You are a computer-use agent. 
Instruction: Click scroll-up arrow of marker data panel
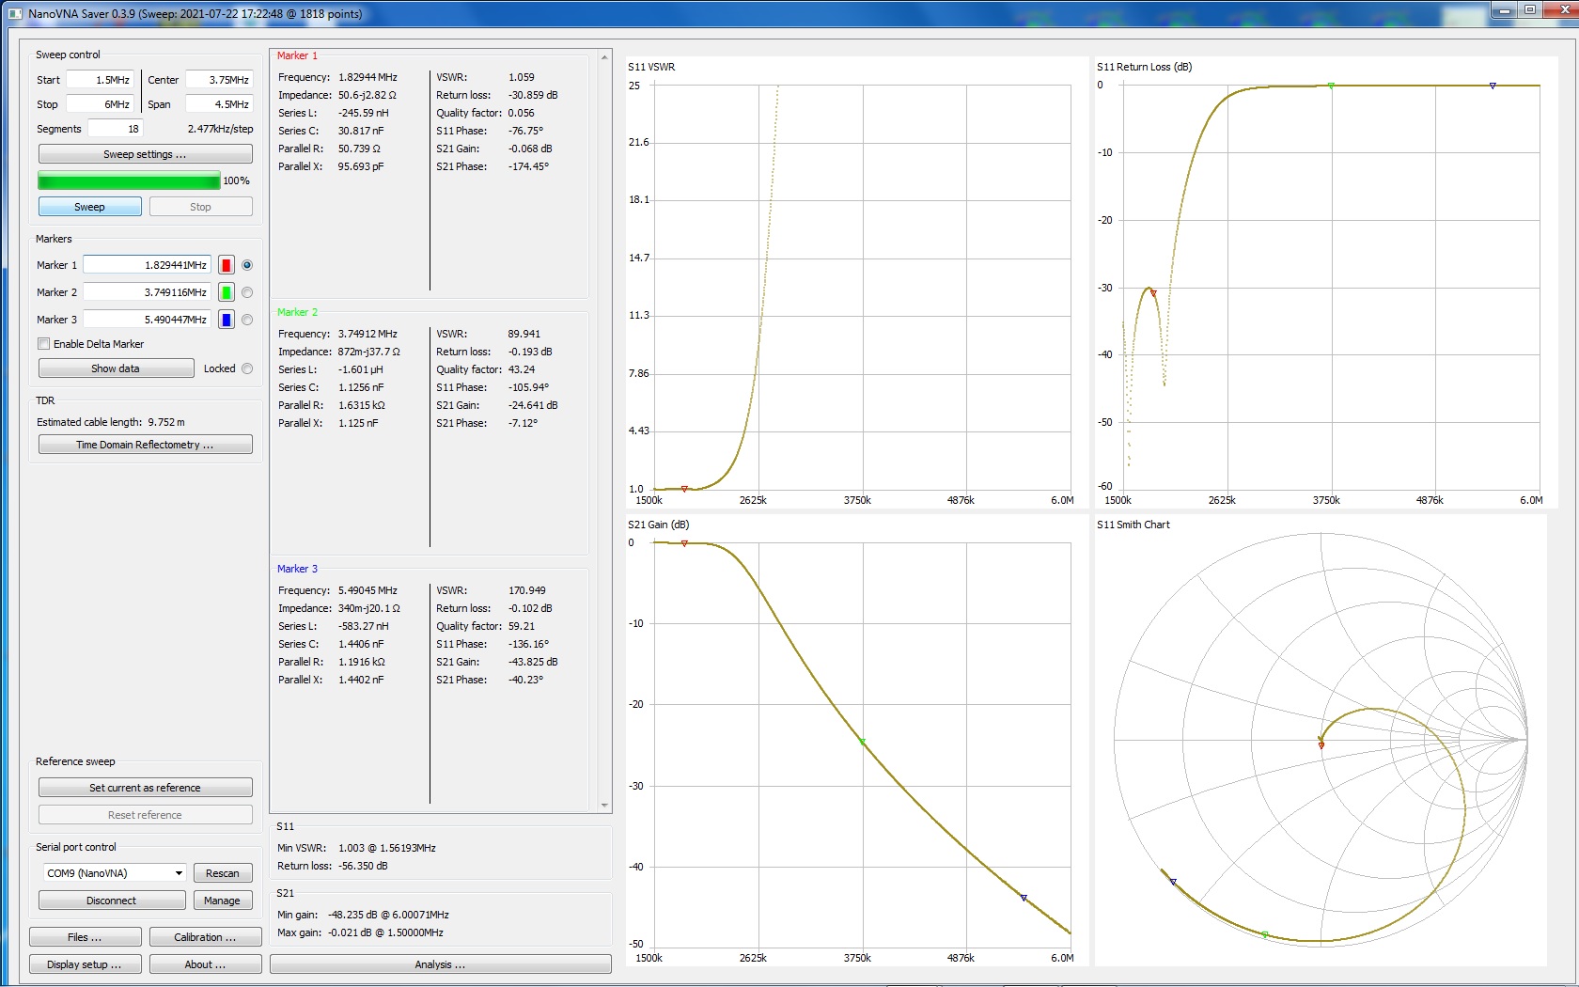point(604,58)
